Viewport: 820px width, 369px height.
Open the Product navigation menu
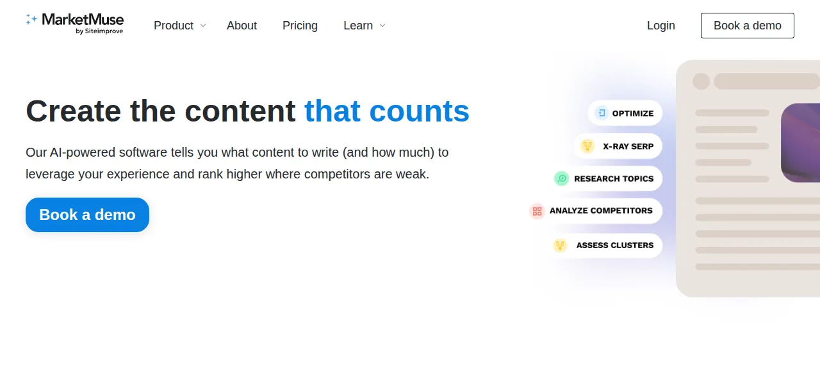click(174, 26)
